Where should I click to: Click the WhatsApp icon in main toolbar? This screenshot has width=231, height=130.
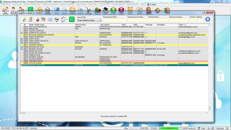pos(31,9)
